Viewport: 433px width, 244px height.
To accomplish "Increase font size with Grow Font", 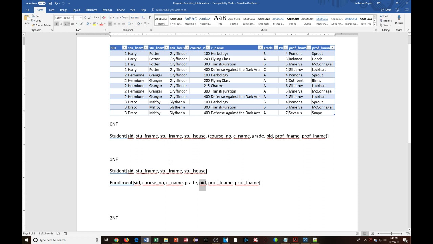I will [x=85, y=18].
